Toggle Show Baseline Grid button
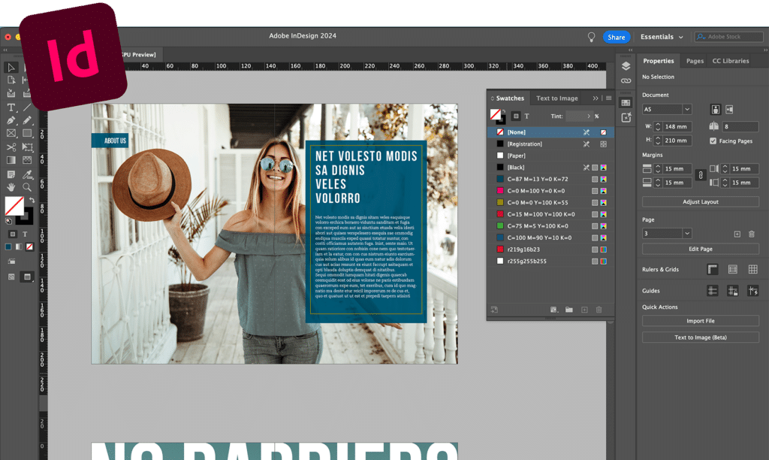The height and width of the screenshot is (460, 769). pyautogui.click(x=733, y=269)
